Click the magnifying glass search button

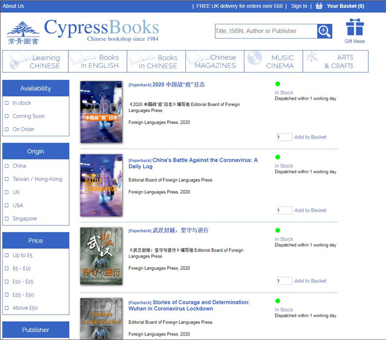(324, 31)
